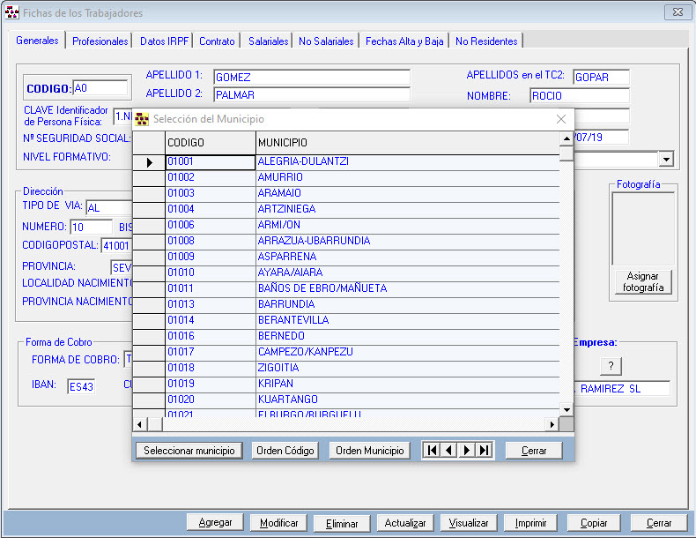Open the Contrato tab
Image resolution: width=696 pixels, height=538 pixels.
(217, 41)
